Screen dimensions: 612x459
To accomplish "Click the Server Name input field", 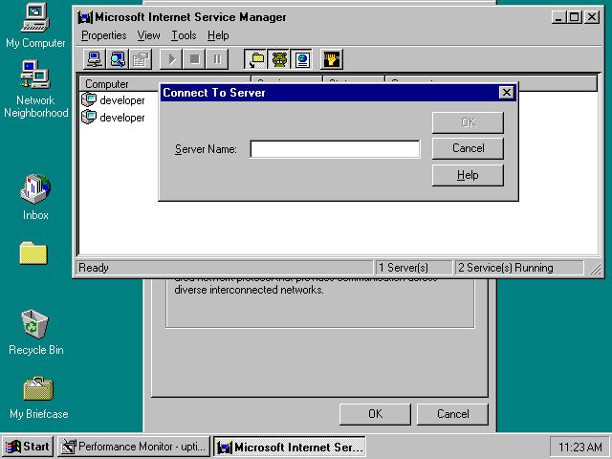I will click(x=335, y=149).
